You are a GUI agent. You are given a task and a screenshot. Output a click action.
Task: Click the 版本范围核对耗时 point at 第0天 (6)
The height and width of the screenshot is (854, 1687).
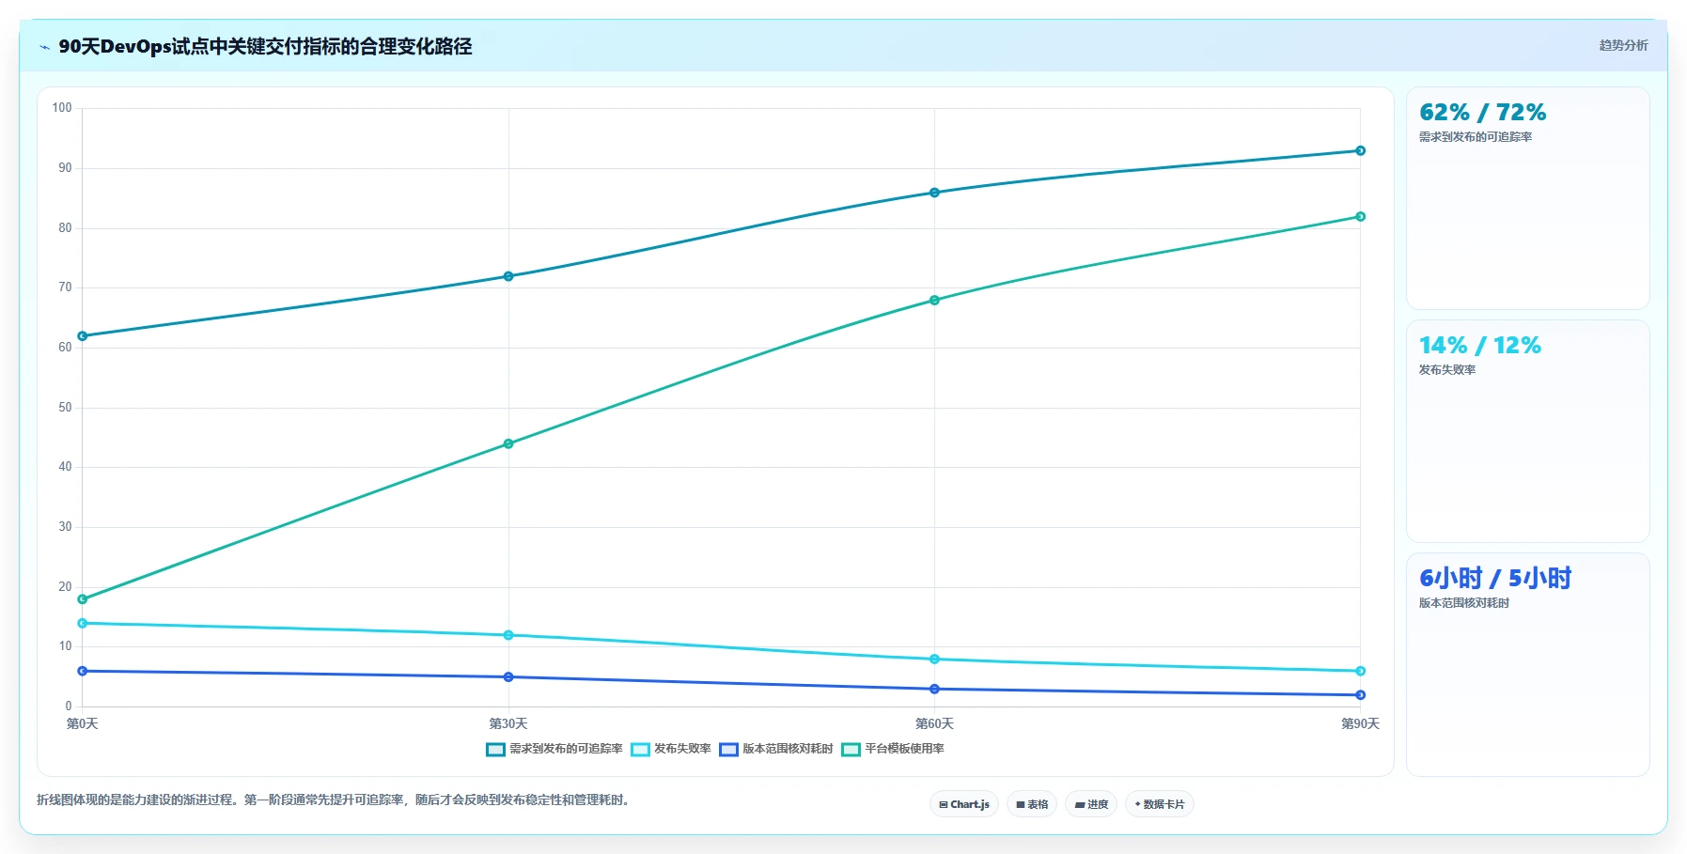tap(83, 671)
